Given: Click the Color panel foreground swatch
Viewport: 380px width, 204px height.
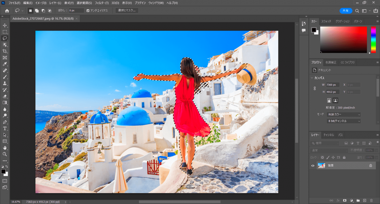Looking at the screenshot, I should pos(314,30).
